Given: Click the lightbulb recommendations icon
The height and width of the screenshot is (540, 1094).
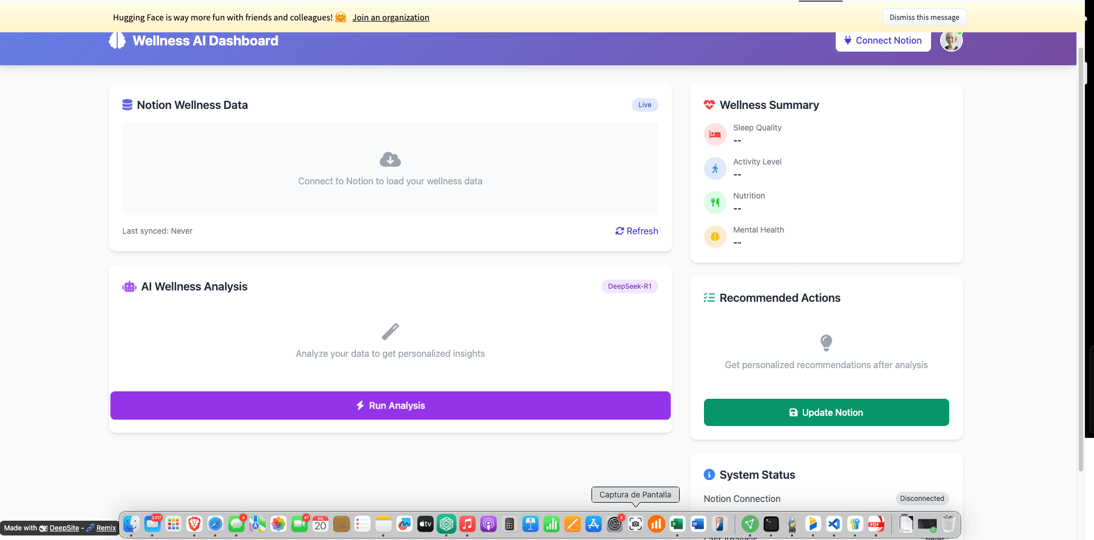Looking at the screenshot, I should (x=826, y=343).
